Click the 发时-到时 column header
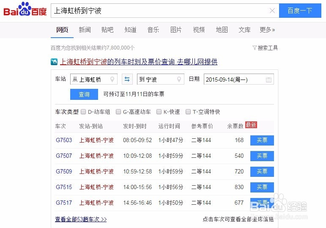Image resolution: width=326 pixels, height=228 pixels. pos(135,126)
